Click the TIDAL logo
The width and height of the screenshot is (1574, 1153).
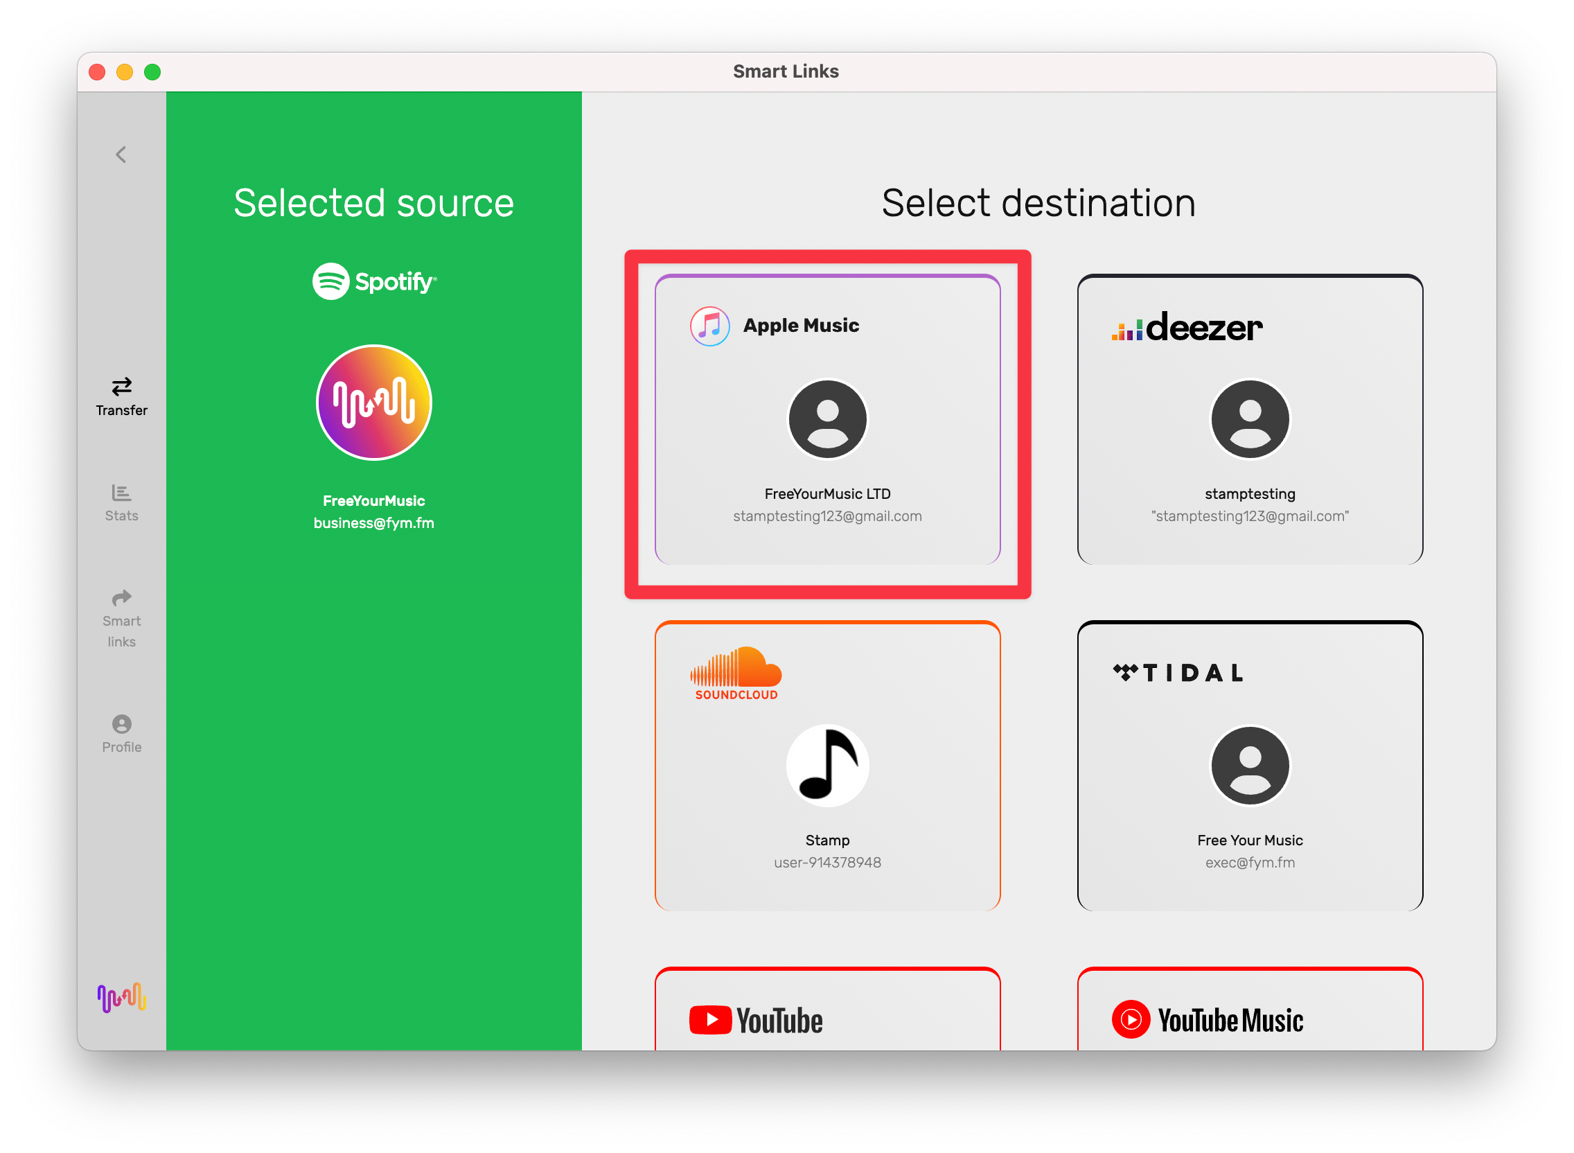click(x=1178, y=673)
